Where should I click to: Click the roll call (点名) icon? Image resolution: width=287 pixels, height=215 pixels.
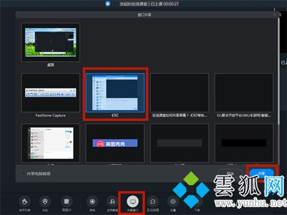[45, 201]
